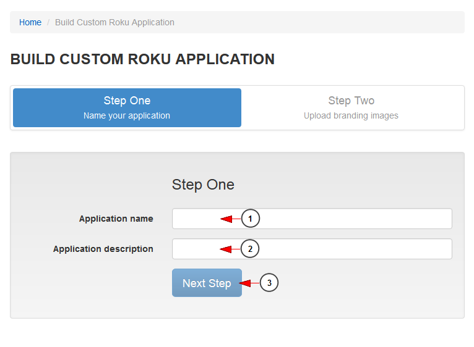The image size is (474, 347).
Task: Click the circled number 3 annotation
Action: pos(269,283)
